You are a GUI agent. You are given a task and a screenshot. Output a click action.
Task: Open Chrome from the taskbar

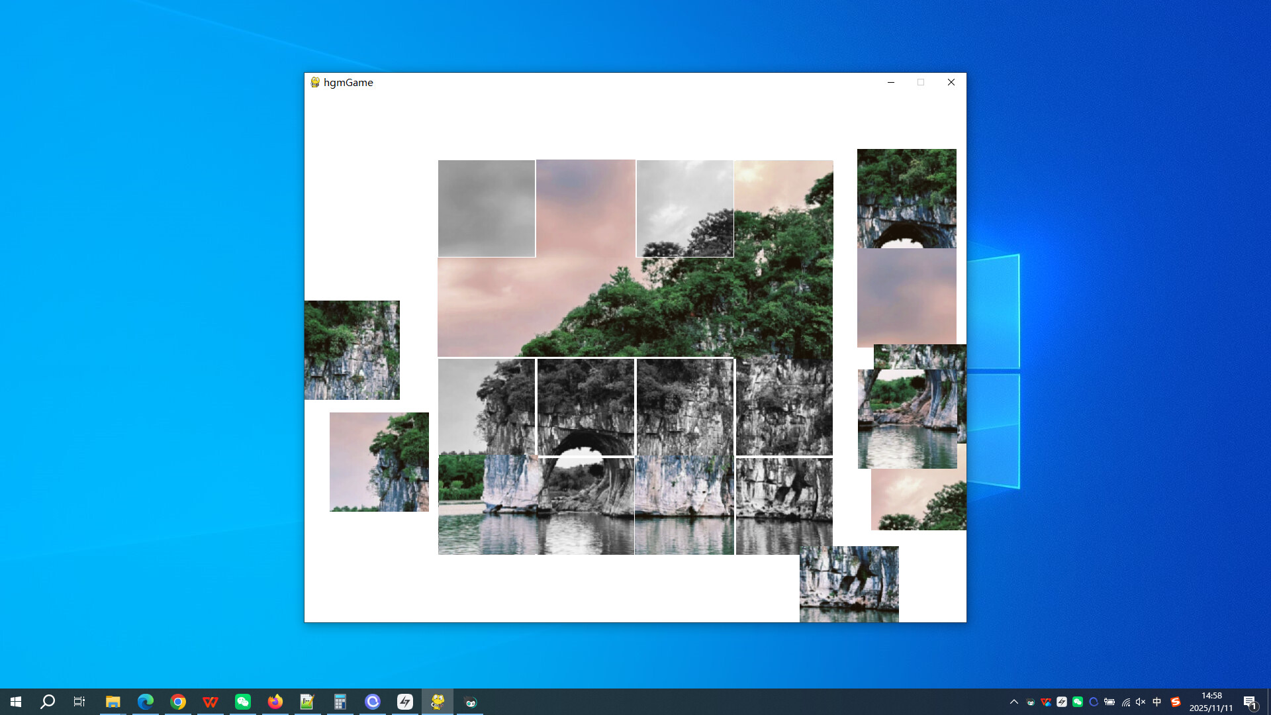point(177,702)
